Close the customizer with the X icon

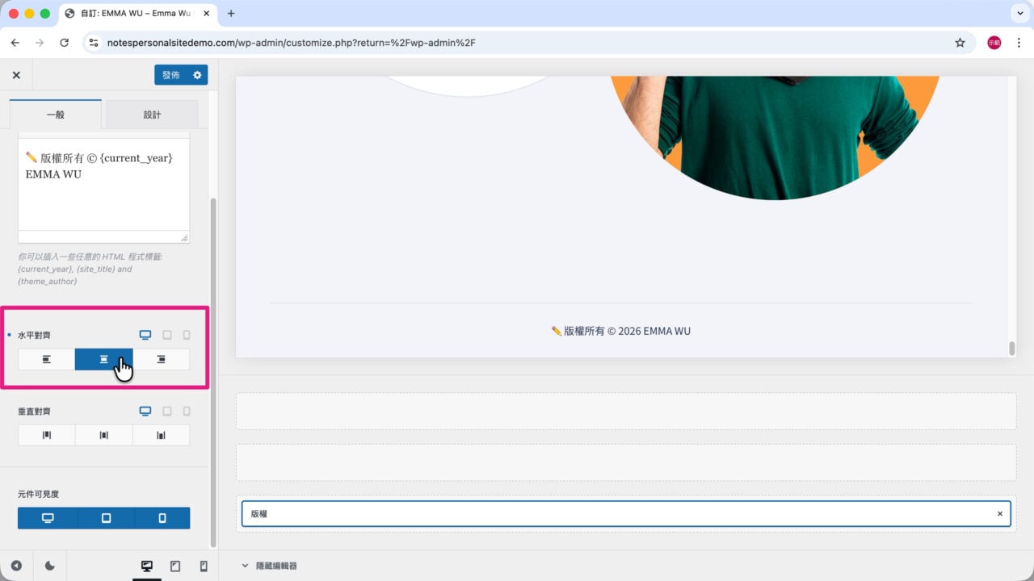coord(16,75)
